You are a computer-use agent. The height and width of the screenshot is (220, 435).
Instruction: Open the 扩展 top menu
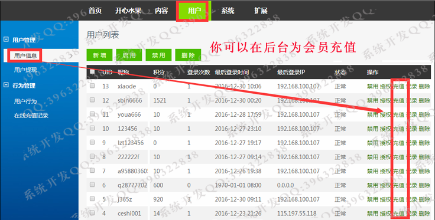(261, 11)
